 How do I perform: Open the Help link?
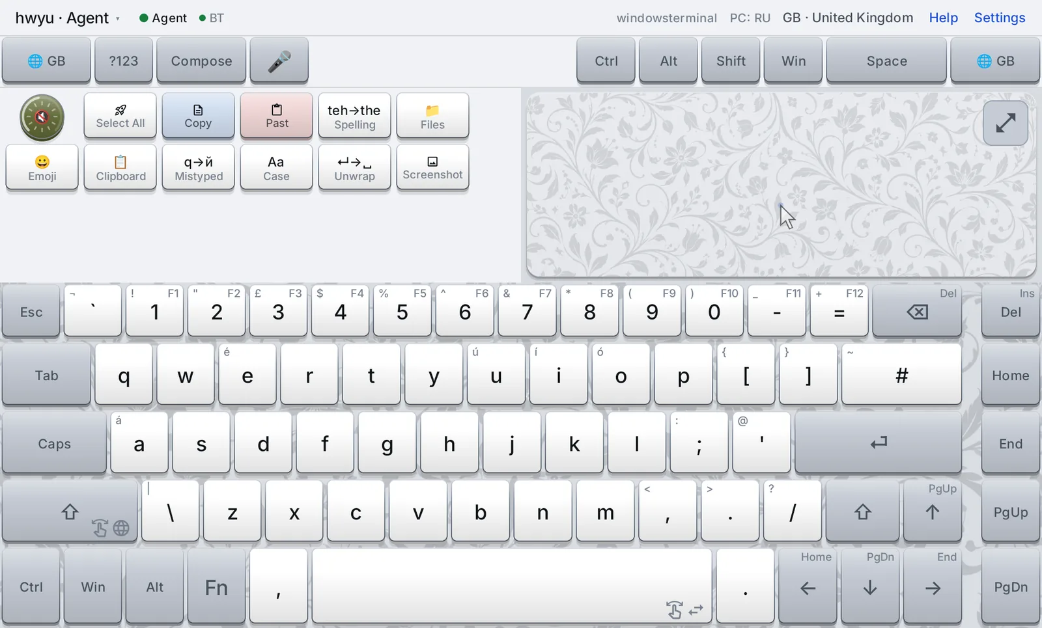pos(943,18)
